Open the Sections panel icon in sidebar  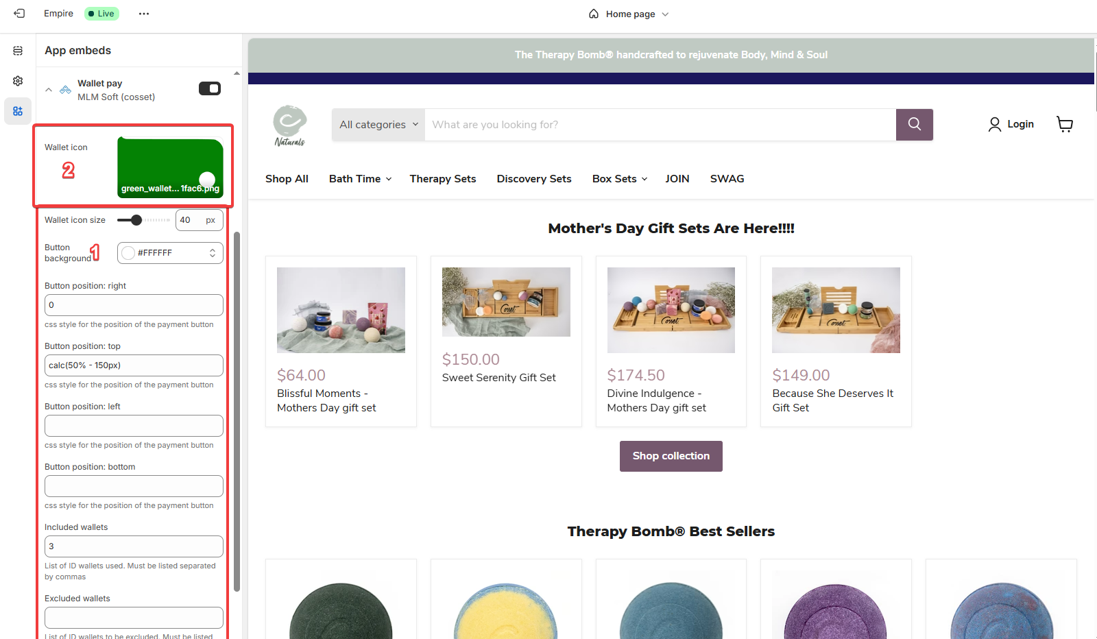(x=18, y=51)
